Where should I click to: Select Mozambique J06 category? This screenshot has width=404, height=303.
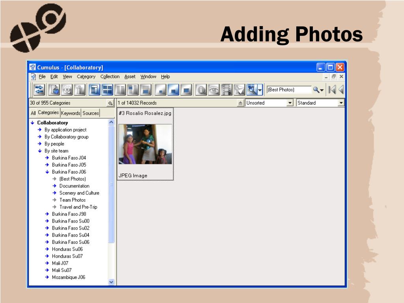coord(69,277)
